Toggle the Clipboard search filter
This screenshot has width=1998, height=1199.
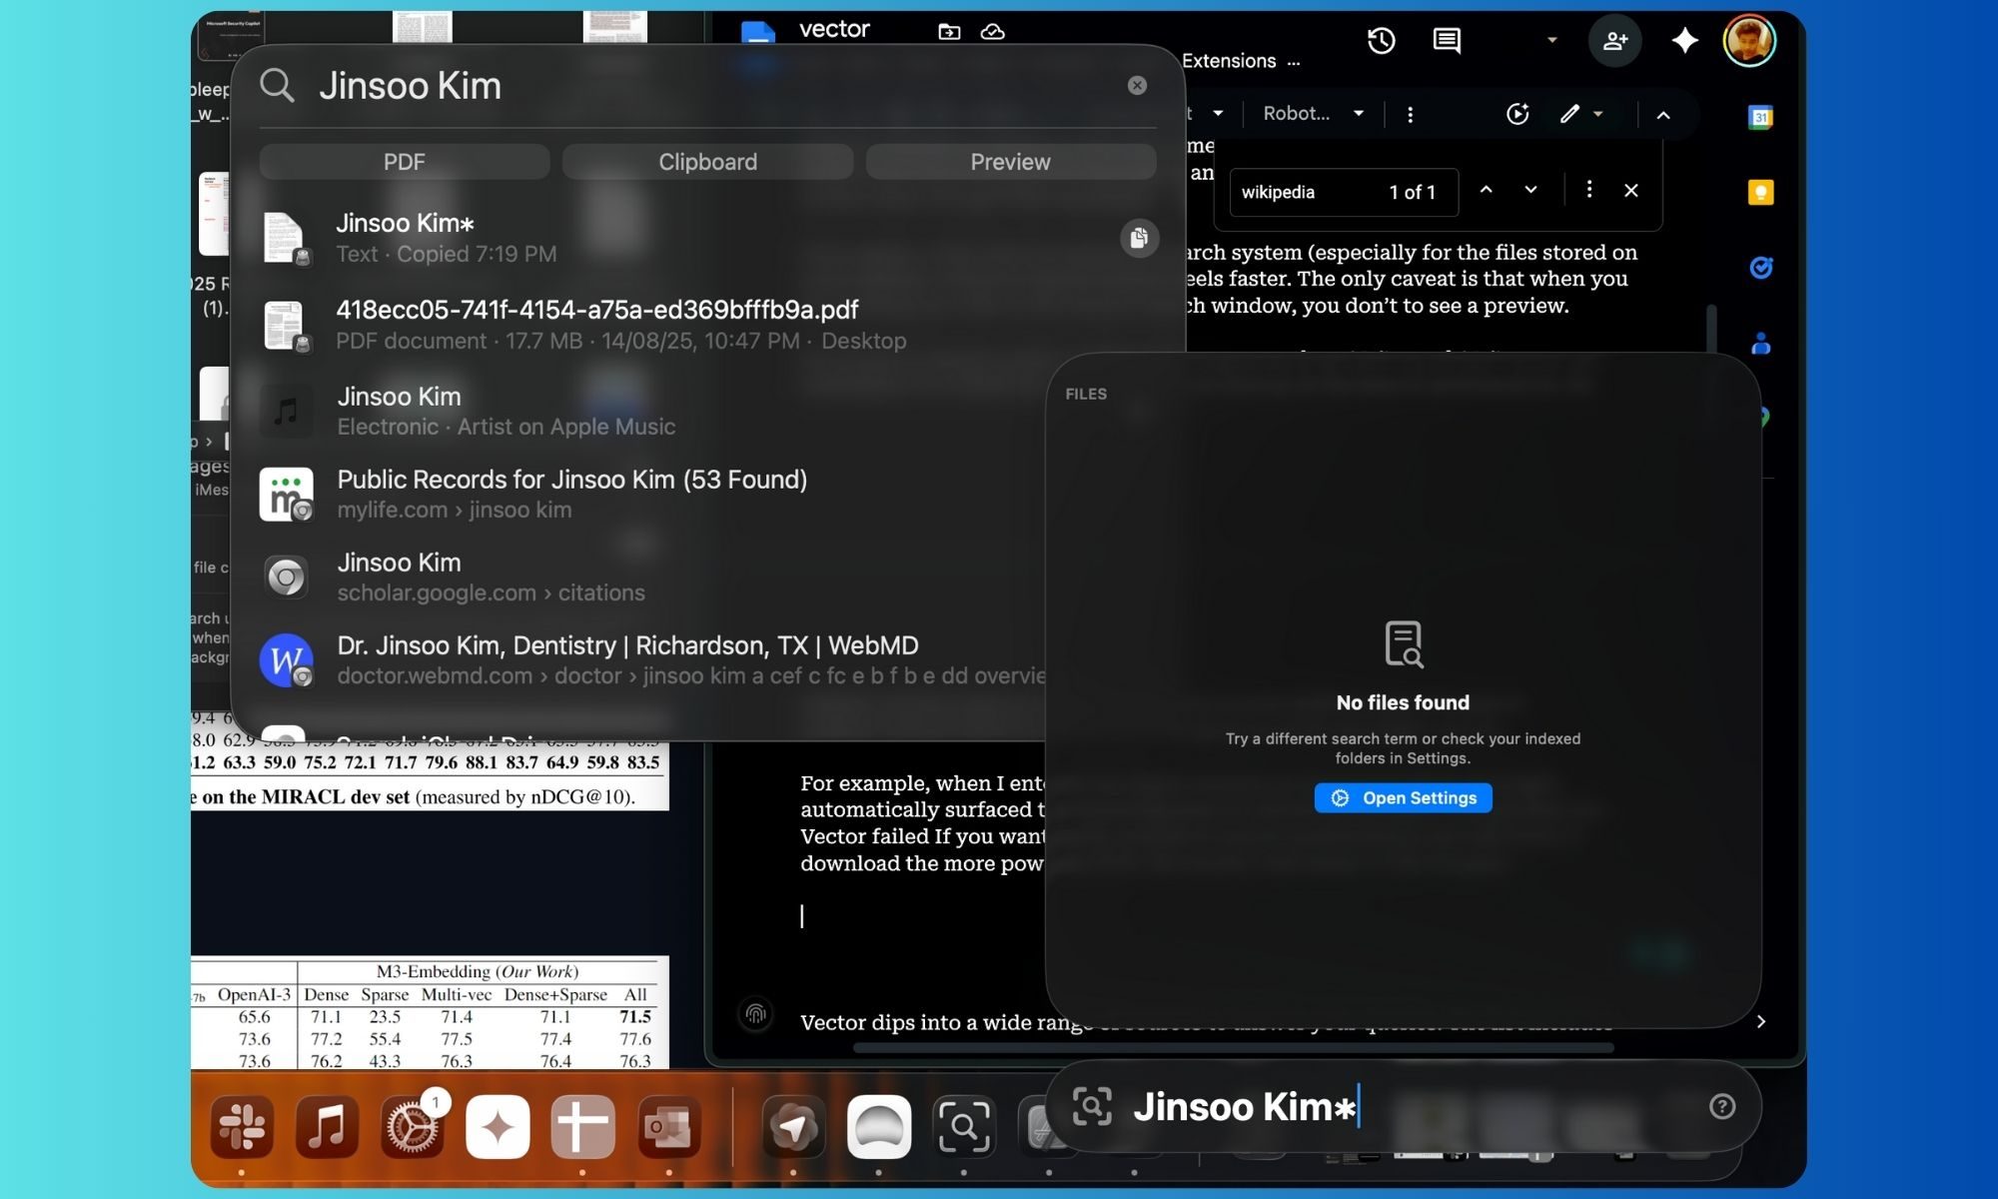[707, 161]
